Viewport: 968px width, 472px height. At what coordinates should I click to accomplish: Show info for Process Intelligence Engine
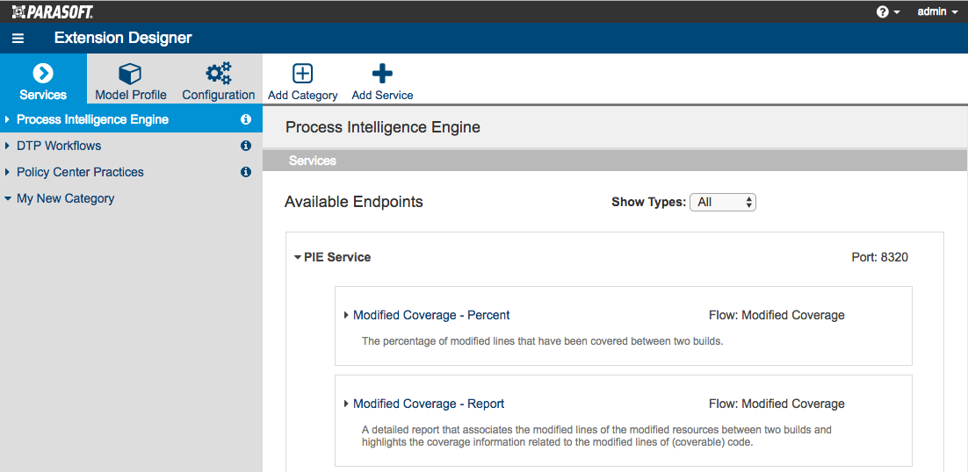point(246,119)
